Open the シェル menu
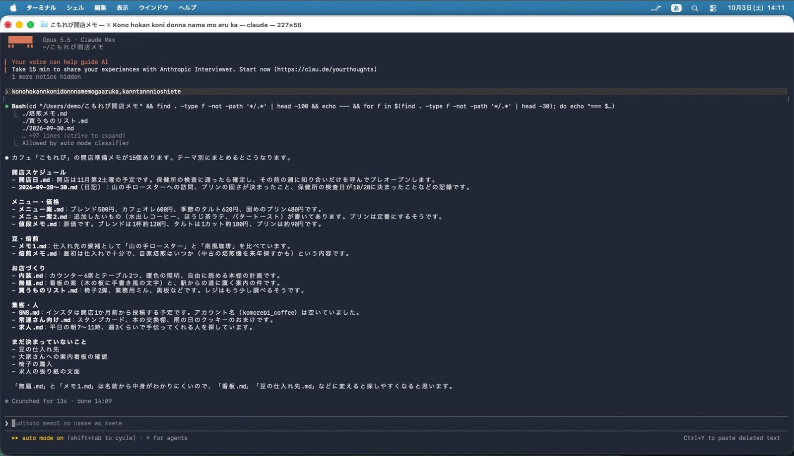794x456 pixels. pos(75,7)
